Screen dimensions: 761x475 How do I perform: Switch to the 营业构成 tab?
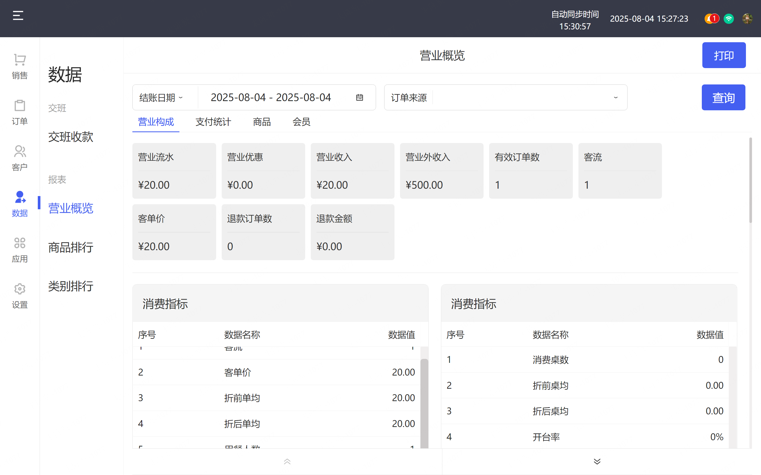(x=156, y=122)
